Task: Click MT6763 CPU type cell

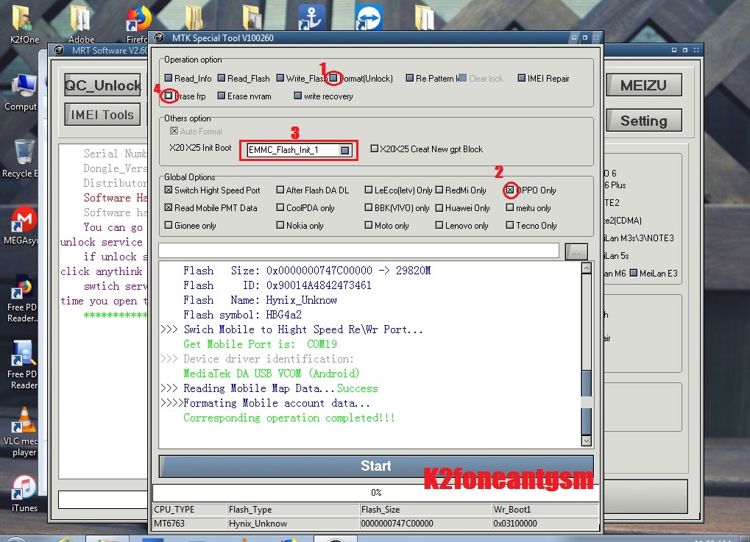Action: tap(190, 524)
